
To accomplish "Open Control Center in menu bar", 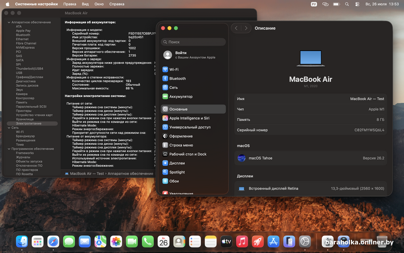I will [x=357, y=4].
